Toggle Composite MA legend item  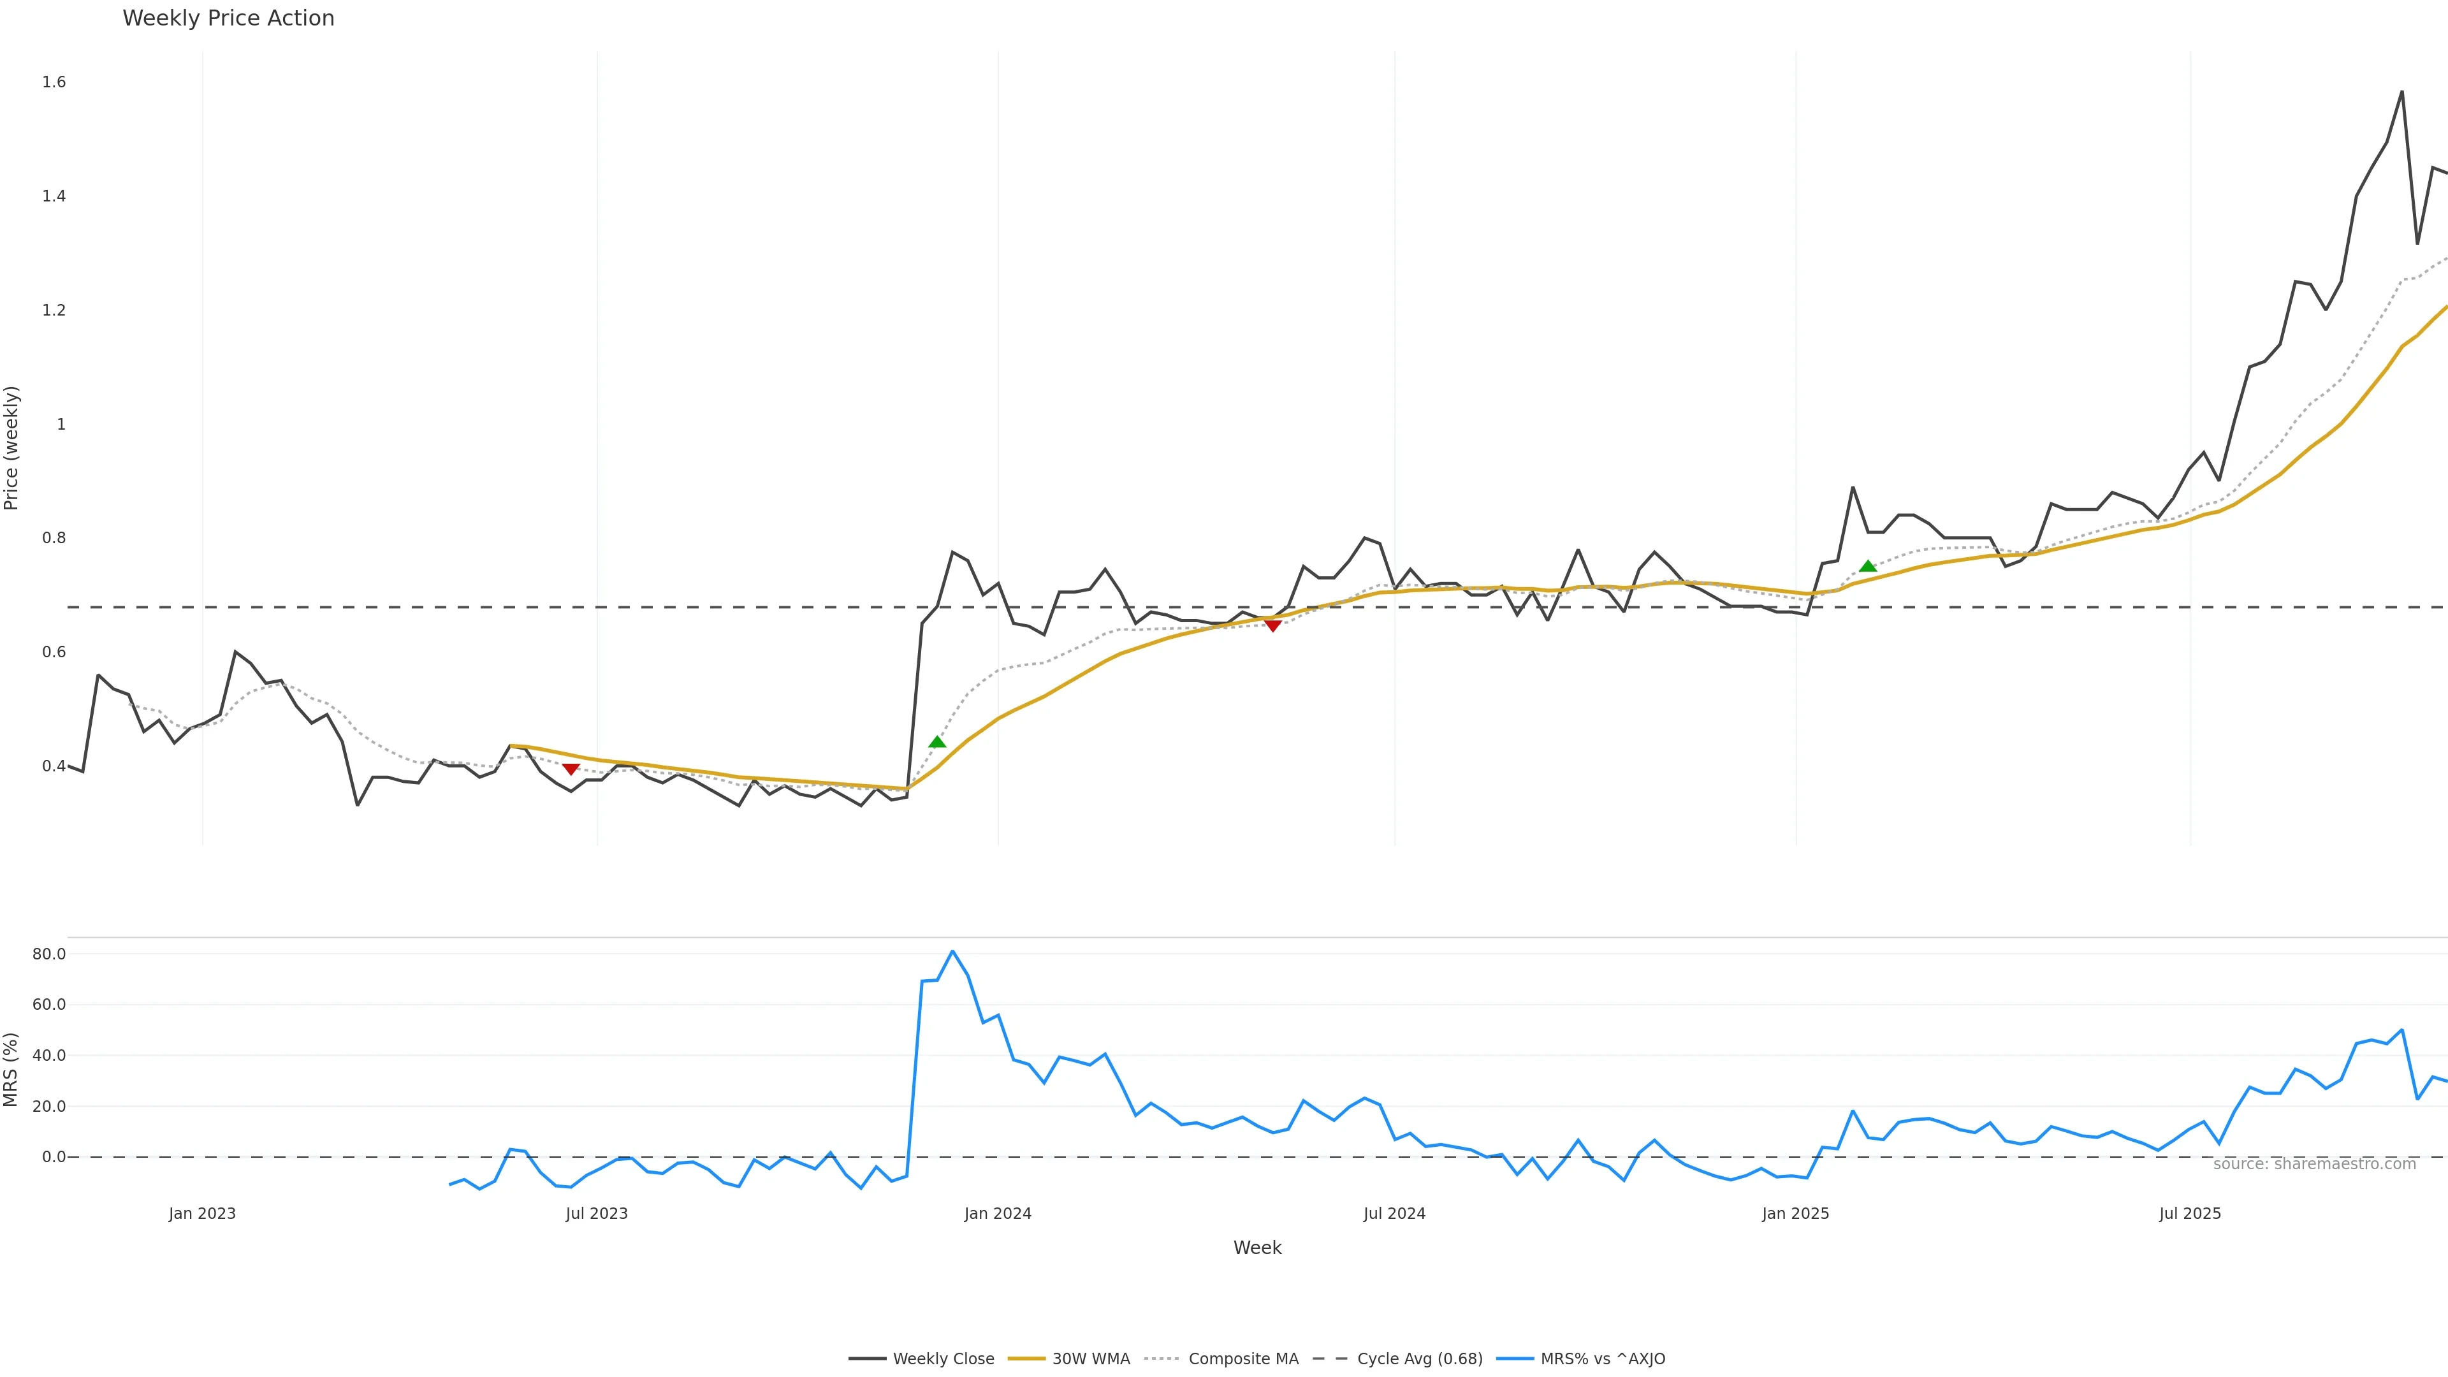point(1242,1359)
